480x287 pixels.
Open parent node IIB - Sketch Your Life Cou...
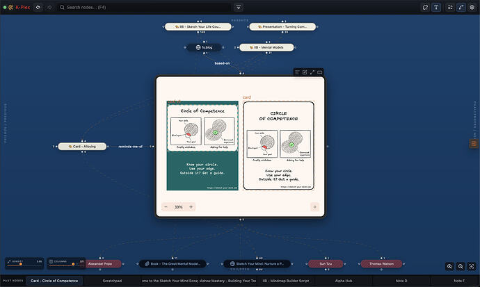[x=198, y=26]
